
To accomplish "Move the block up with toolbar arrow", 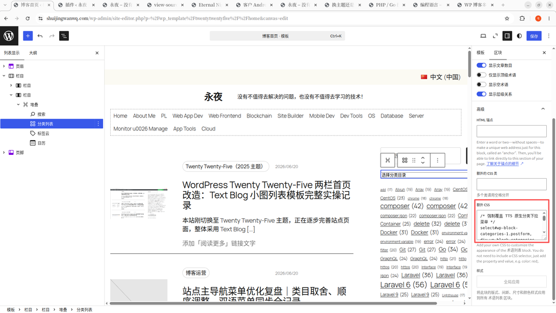I will 422,158.
